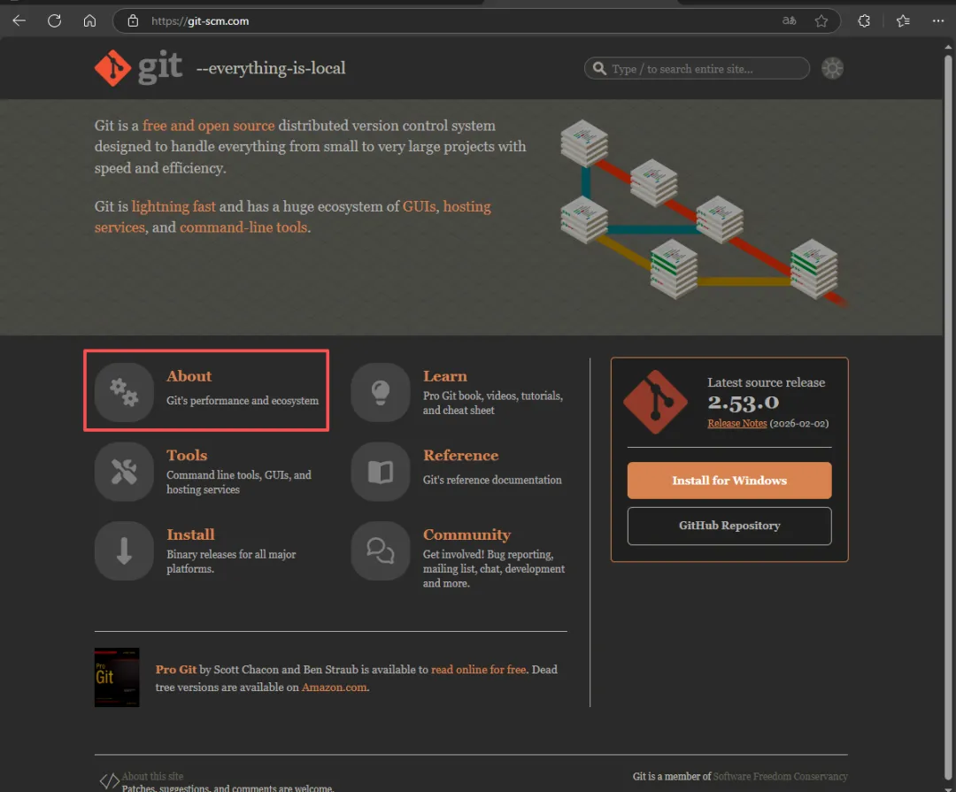
Task: Click the magnifier icon in search box
Action: click(x=600, y=68)
